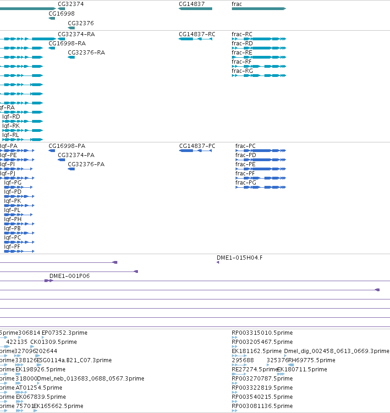Screen dimensions: 390x413
Task: Click EST EP07352.3prime
Action: point(64,333)
